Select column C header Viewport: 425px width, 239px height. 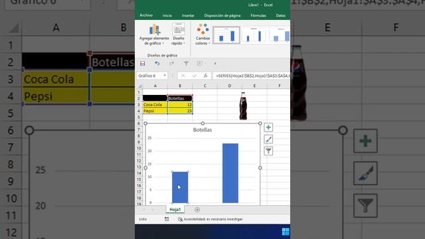point(205,86)
